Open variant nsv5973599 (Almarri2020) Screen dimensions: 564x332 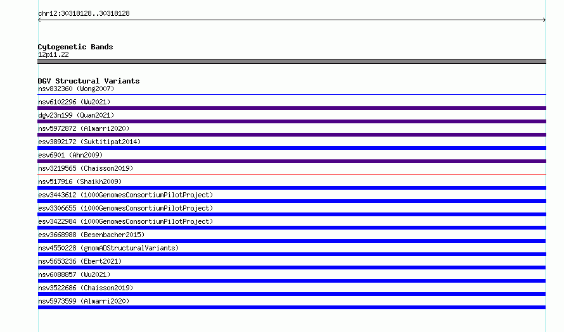(x=84, y=301)
